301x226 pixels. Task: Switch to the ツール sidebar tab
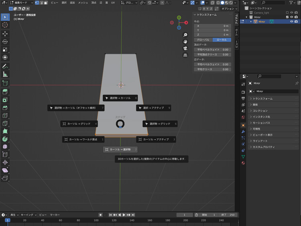click(x=236, y=33)
